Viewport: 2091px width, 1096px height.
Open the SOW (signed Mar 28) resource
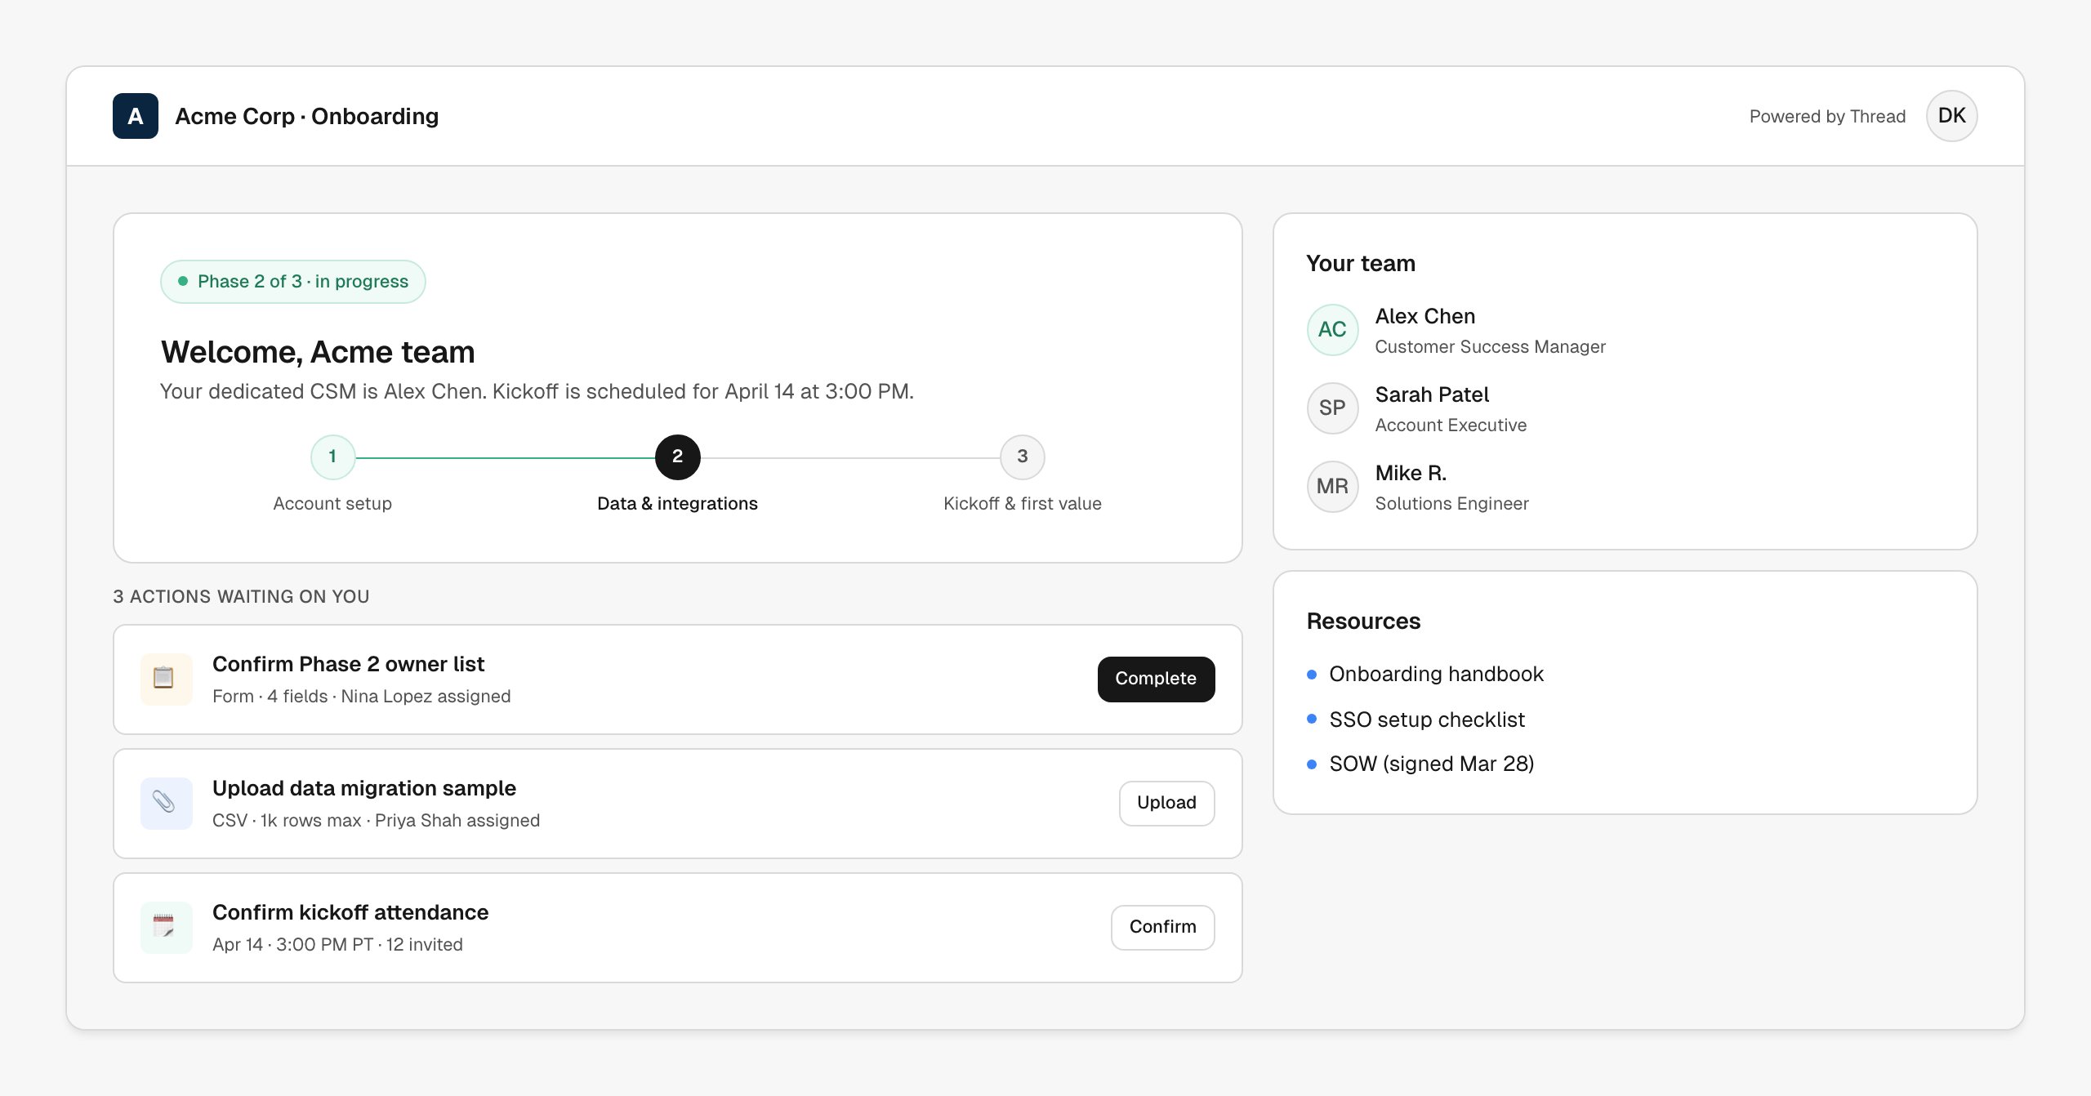click(x=1431, y=764)
